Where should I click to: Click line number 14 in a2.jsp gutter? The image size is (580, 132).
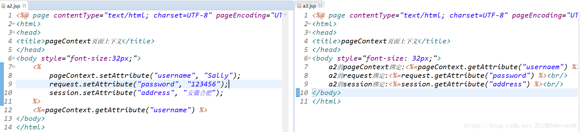click(x=8, y=127)
